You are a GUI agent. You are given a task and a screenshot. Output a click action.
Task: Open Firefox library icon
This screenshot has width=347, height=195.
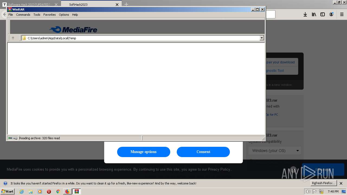pos(314,14)
